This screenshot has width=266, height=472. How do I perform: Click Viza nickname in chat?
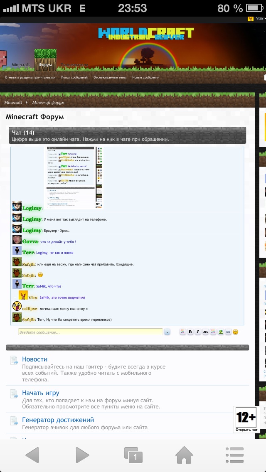click(33, 297)
